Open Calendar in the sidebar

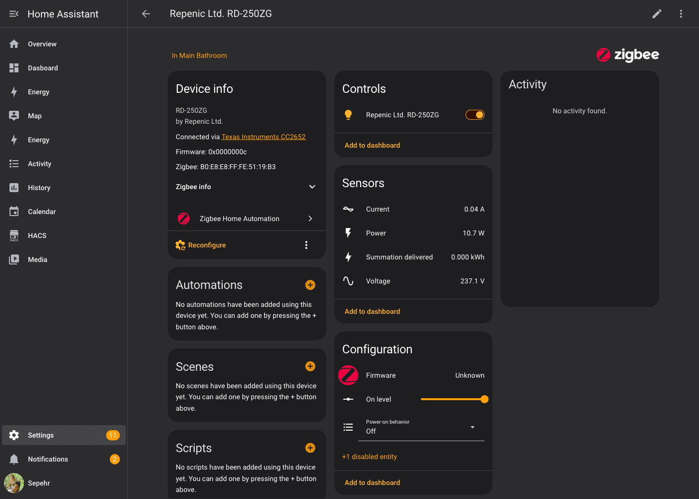[x=64, y=212]
